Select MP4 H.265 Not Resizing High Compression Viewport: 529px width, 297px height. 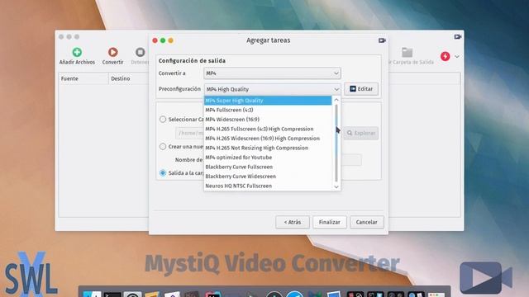tap(268, 148)
